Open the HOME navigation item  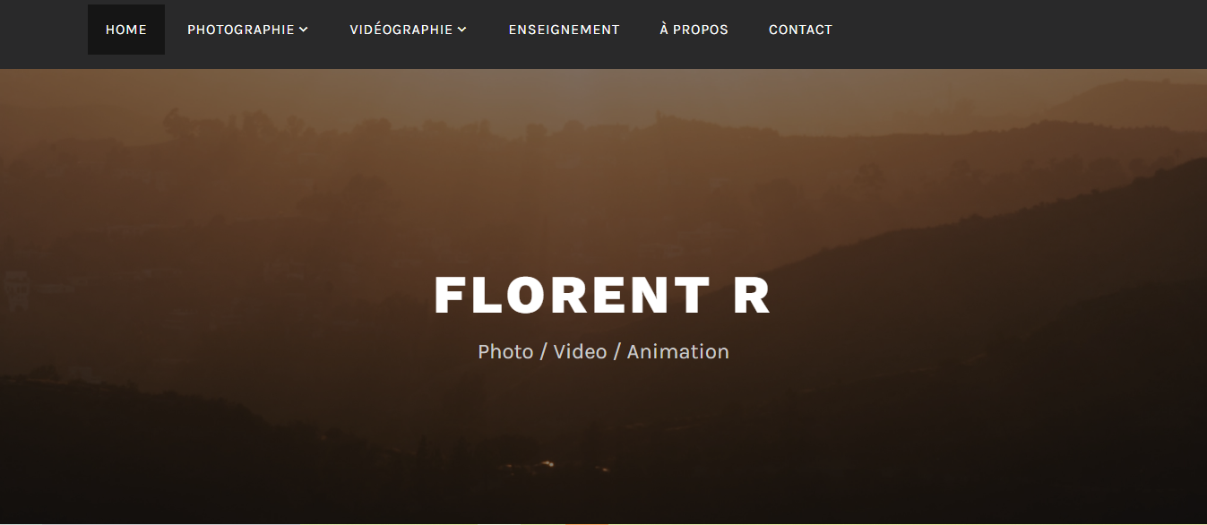(x=126, y=30)
